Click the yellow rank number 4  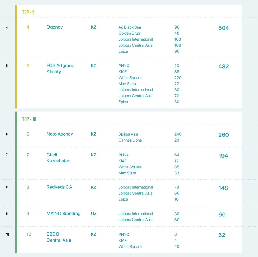28,27
